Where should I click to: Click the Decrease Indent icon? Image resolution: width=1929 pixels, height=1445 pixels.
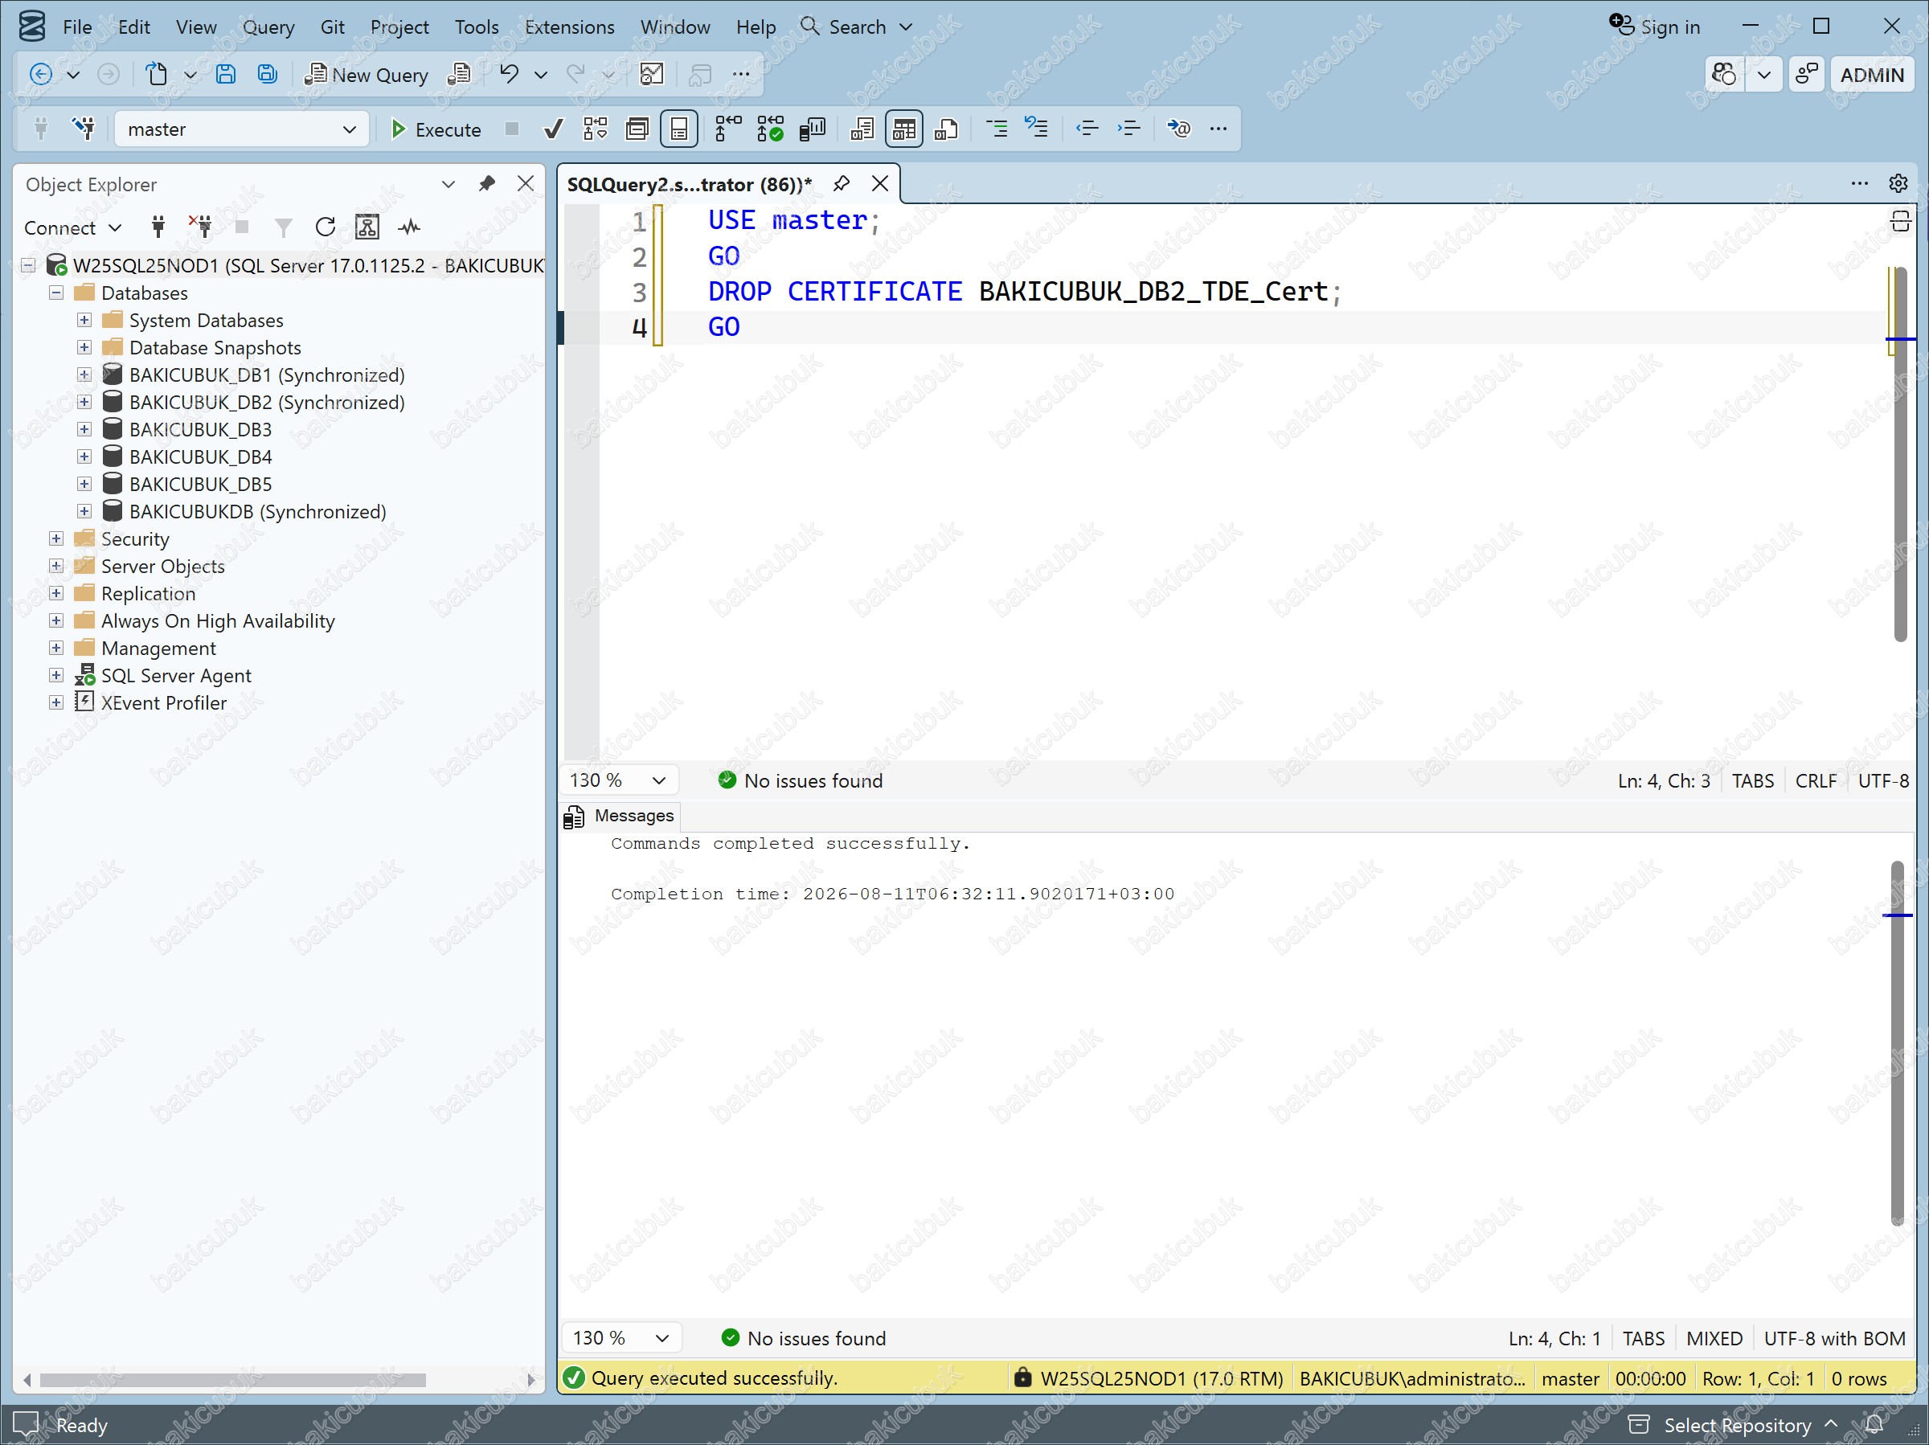click(1087, 129)
